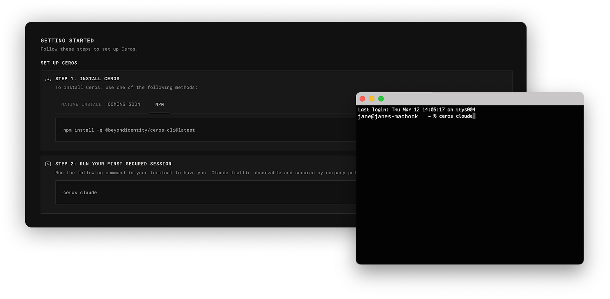
Task: Click the jane@janes-macbook prompt text
Action: tap(388, 116)
